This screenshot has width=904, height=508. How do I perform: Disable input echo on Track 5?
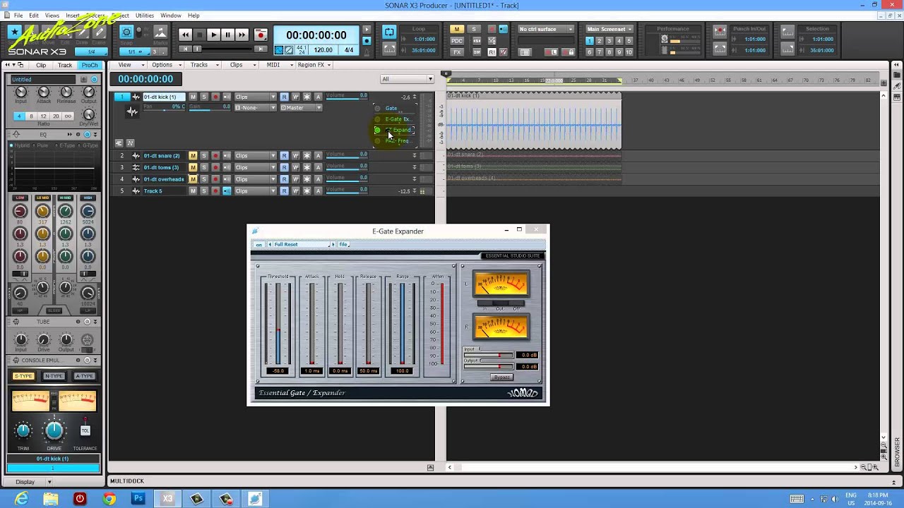point(227,191)
